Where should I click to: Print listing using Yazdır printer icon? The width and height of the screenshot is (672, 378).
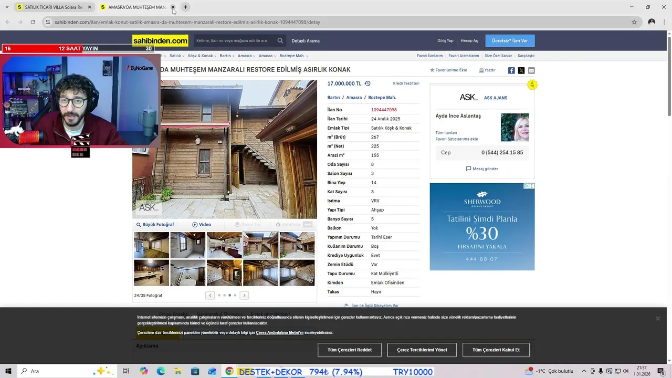[481, 70]
